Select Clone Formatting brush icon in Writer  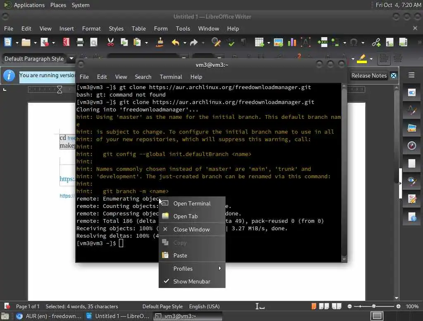click(160, 42)
